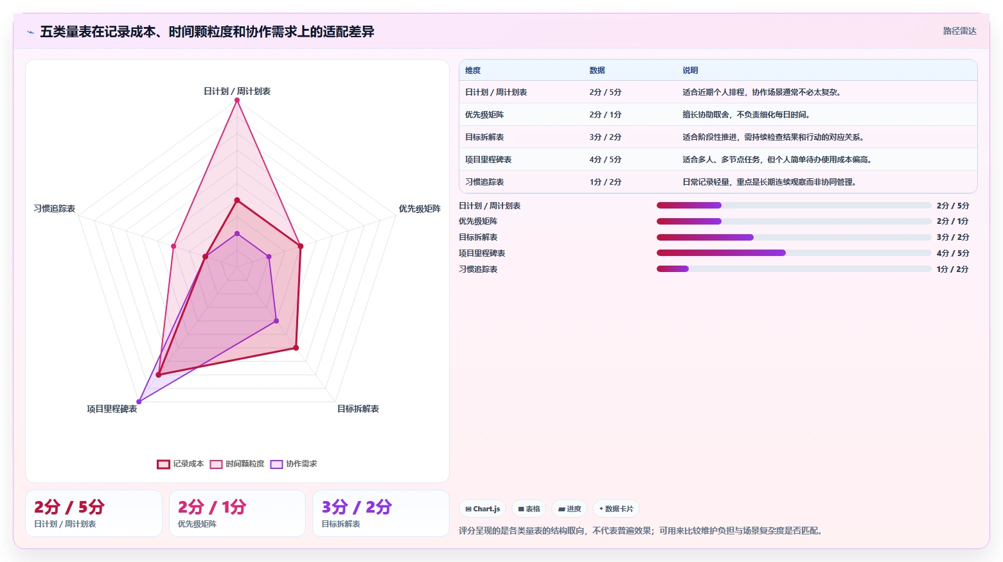Viewport: 1003px width, 562px height.
Task: Click the 数据 column header
Action: [597, 71]
